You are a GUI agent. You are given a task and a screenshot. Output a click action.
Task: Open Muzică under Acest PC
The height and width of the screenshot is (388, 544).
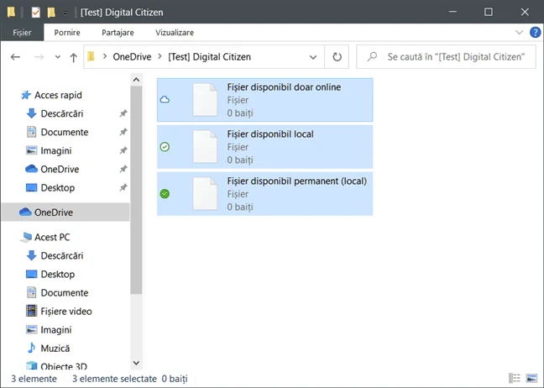tap(55, 348)
